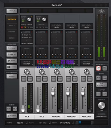Viewport: 111px width, 128px height.
Task: Click the ANALOG 3 pan knob
Action: point(56,72)
